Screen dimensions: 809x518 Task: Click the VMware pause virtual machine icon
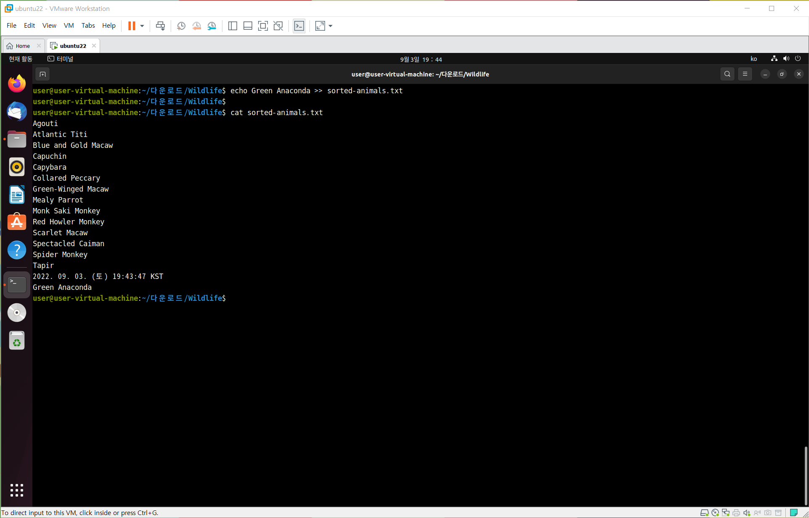coord(132,26)
